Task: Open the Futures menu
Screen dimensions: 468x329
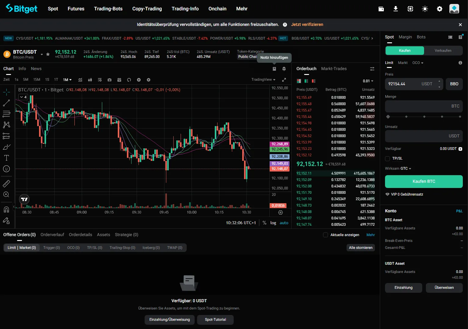Action: tap(76, 9)
